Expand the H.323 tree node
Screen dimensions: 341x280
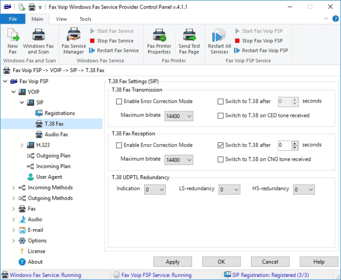22,145
